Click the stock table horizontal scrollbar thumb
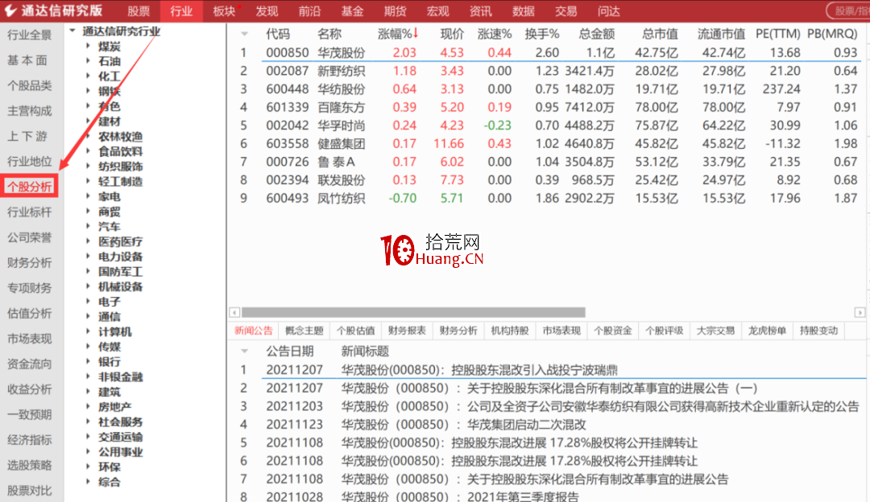This screenshot has width=870, height=502. (413, 312)
